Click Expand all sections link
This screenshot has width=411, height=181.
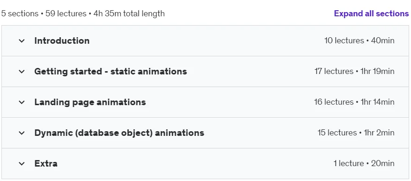(x=371, y=13)
